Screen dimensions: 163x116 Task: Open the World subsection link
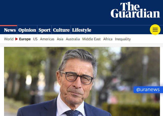[x=9, y=39]
